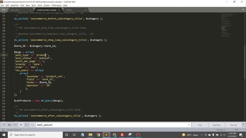The width and height of the screenshot is (246, 138).
Task: Open the Project menu
Action: [x=47, y=5]
